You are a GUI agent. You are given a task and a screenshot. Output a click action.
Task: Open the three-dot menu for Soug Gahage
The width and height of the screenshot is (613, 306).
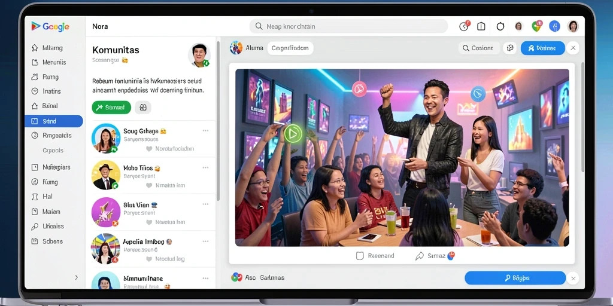click(206, 131)
